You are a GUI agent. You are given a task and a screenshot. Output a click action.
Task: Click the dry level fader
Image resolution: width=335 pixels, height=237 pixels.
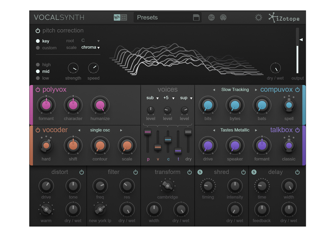coord(188,132)
